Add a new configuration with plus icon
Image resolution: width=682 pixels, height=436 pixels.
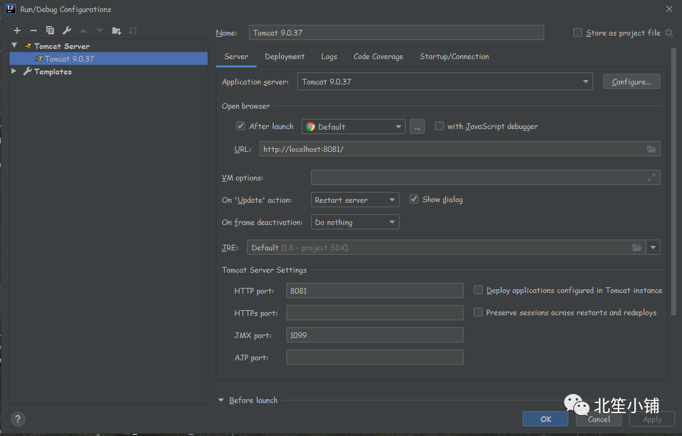tap(17, 31)
